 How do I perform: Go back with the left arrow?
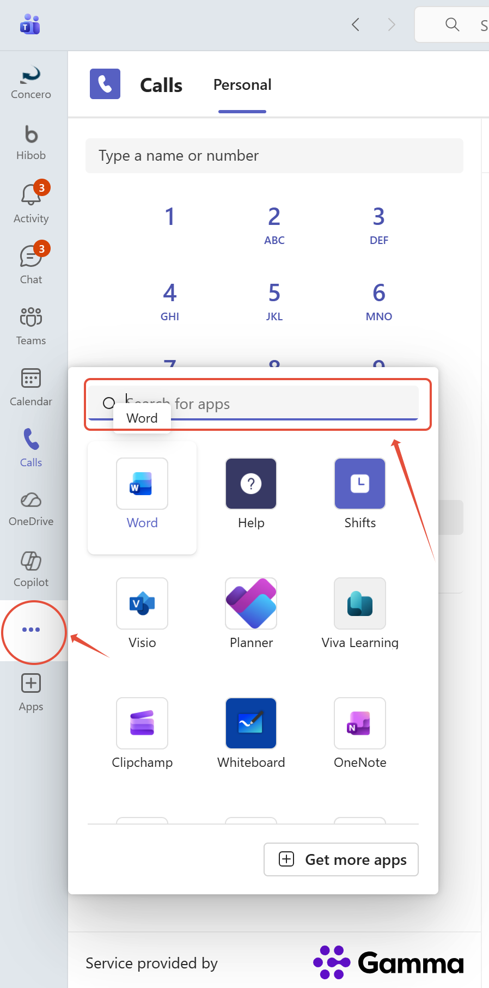[x=356, y=25]
